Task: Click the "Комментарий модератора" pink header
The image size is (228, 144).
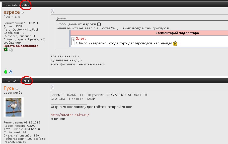Action: point(177,33)
